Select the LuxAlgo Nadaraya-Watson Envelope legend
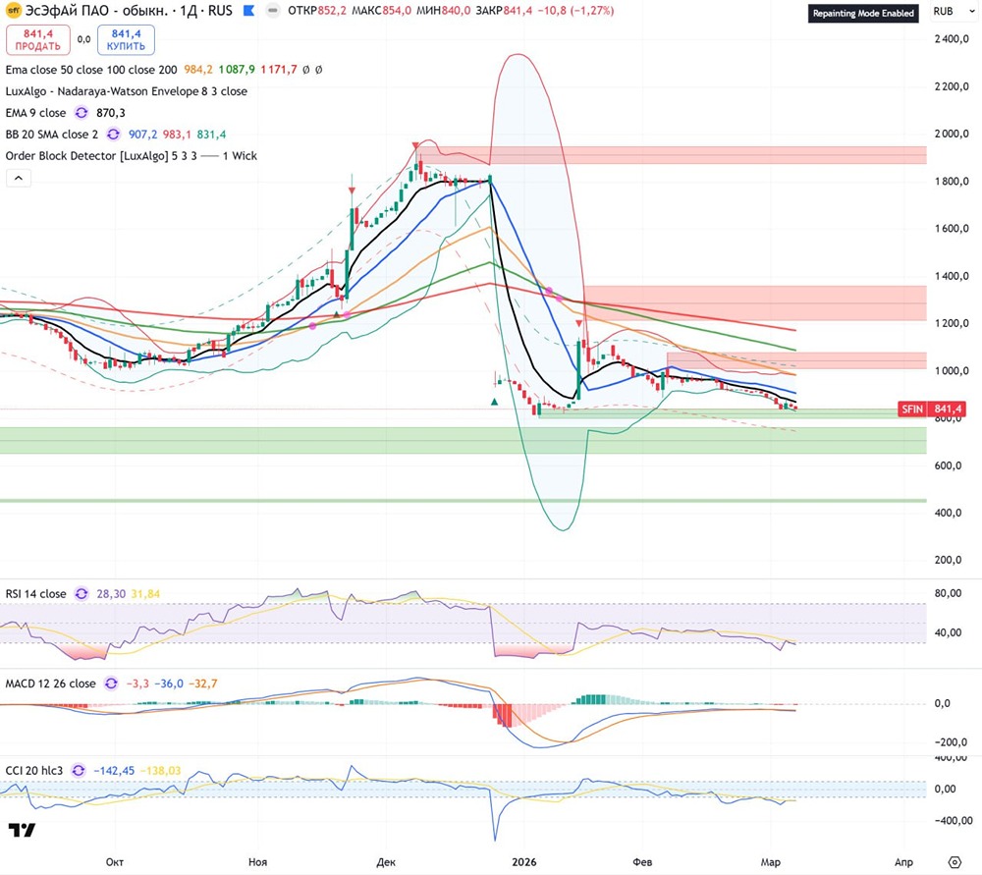Image resolution: width=982 pixels, height=875 pixels. click(127, 91)
